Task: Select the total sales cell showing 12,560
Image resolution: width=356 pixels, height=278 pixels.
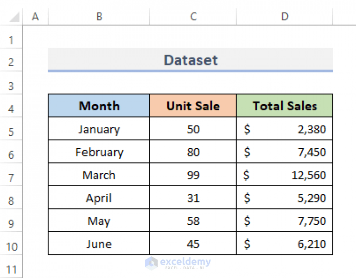Action: (284, 175)
